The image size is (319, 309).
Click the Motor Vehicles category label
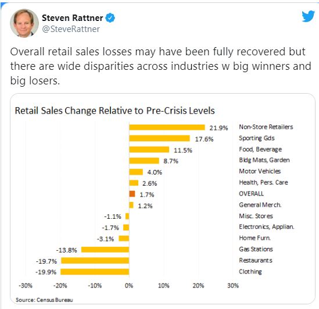(260, 171)
